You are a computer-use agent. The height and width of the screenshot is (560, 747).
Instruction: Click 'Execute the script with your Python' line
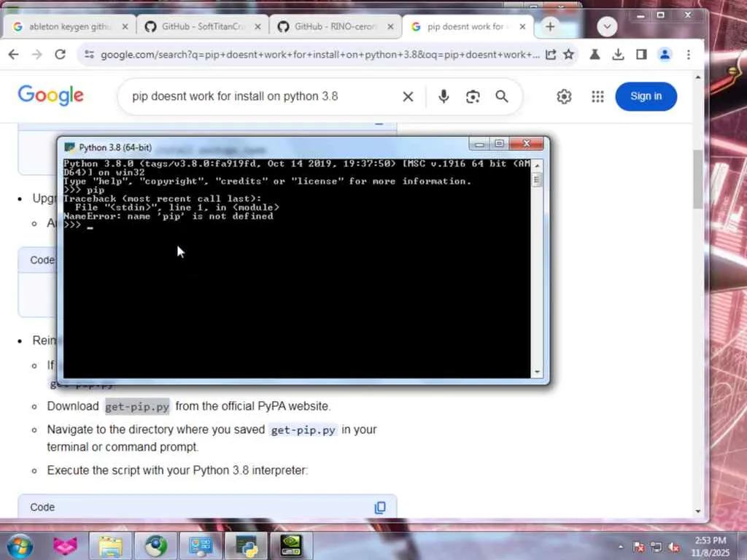(177, 470)
